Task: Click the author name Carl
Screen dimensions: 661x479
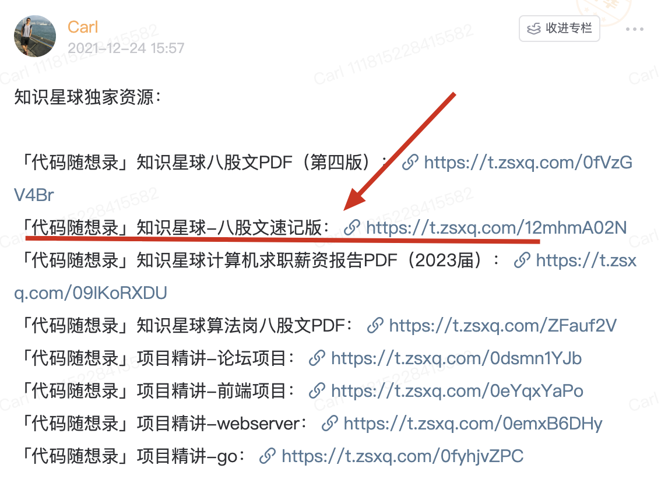Action: point(83,27)
